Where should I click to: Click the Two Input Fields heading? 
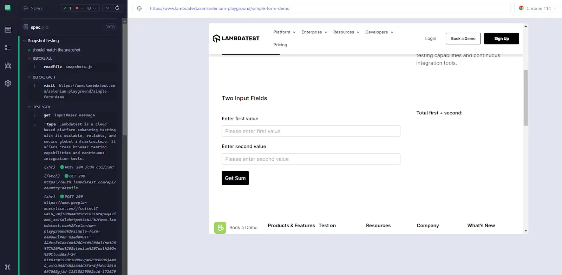click(x=244, y=98)
